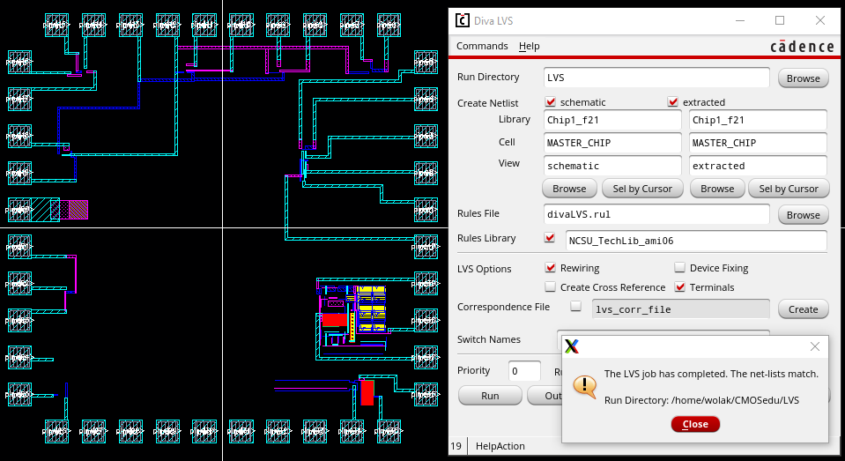Open the Help menu
This screenshot has width=845, height=461.
[529, 46]
